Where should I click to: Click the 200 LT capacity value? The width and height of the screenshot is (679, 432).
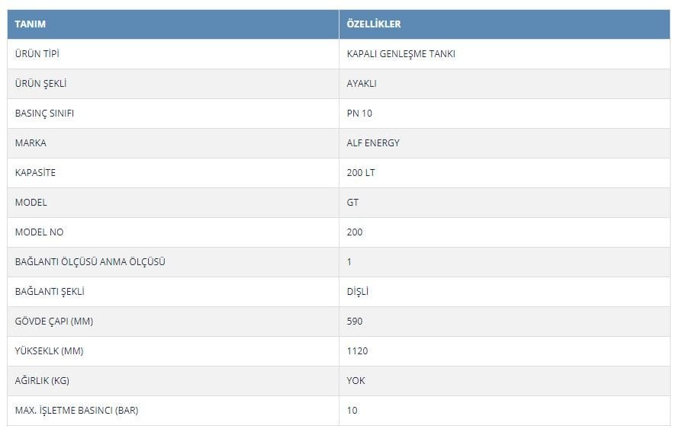pyautogui.click(x=361, y=173)
